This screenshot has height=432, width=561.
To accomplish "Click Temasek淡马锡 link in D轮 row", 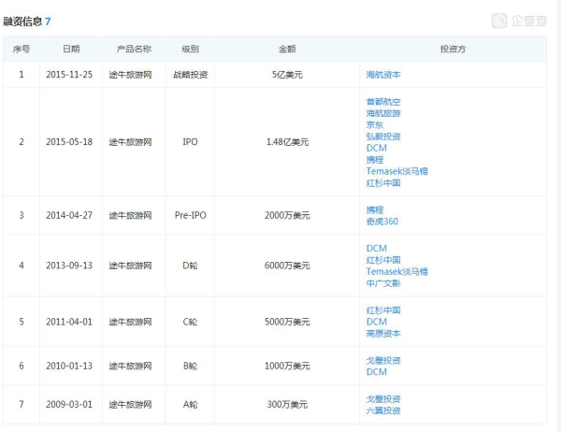I will (396, 272).
